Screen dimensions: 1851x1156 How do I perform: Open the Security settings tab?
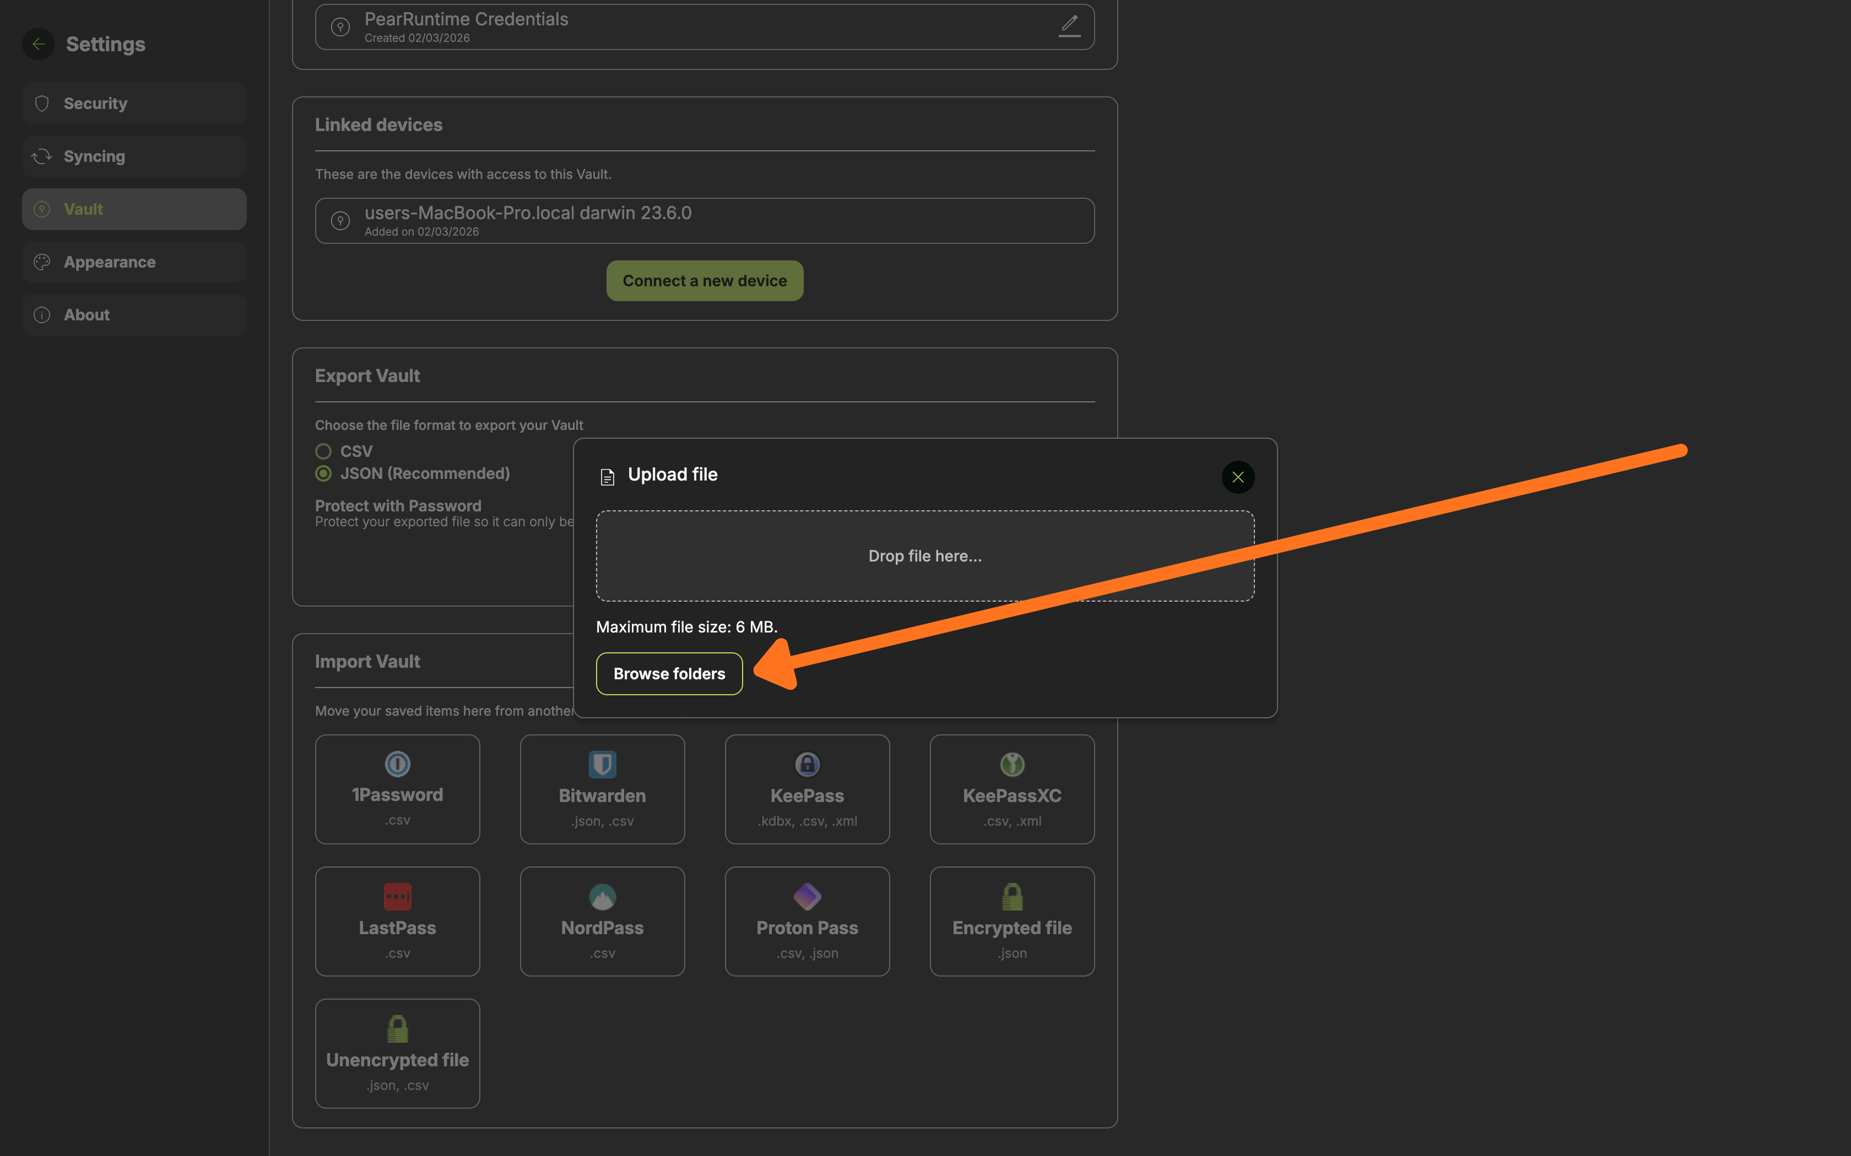(134, 103)
